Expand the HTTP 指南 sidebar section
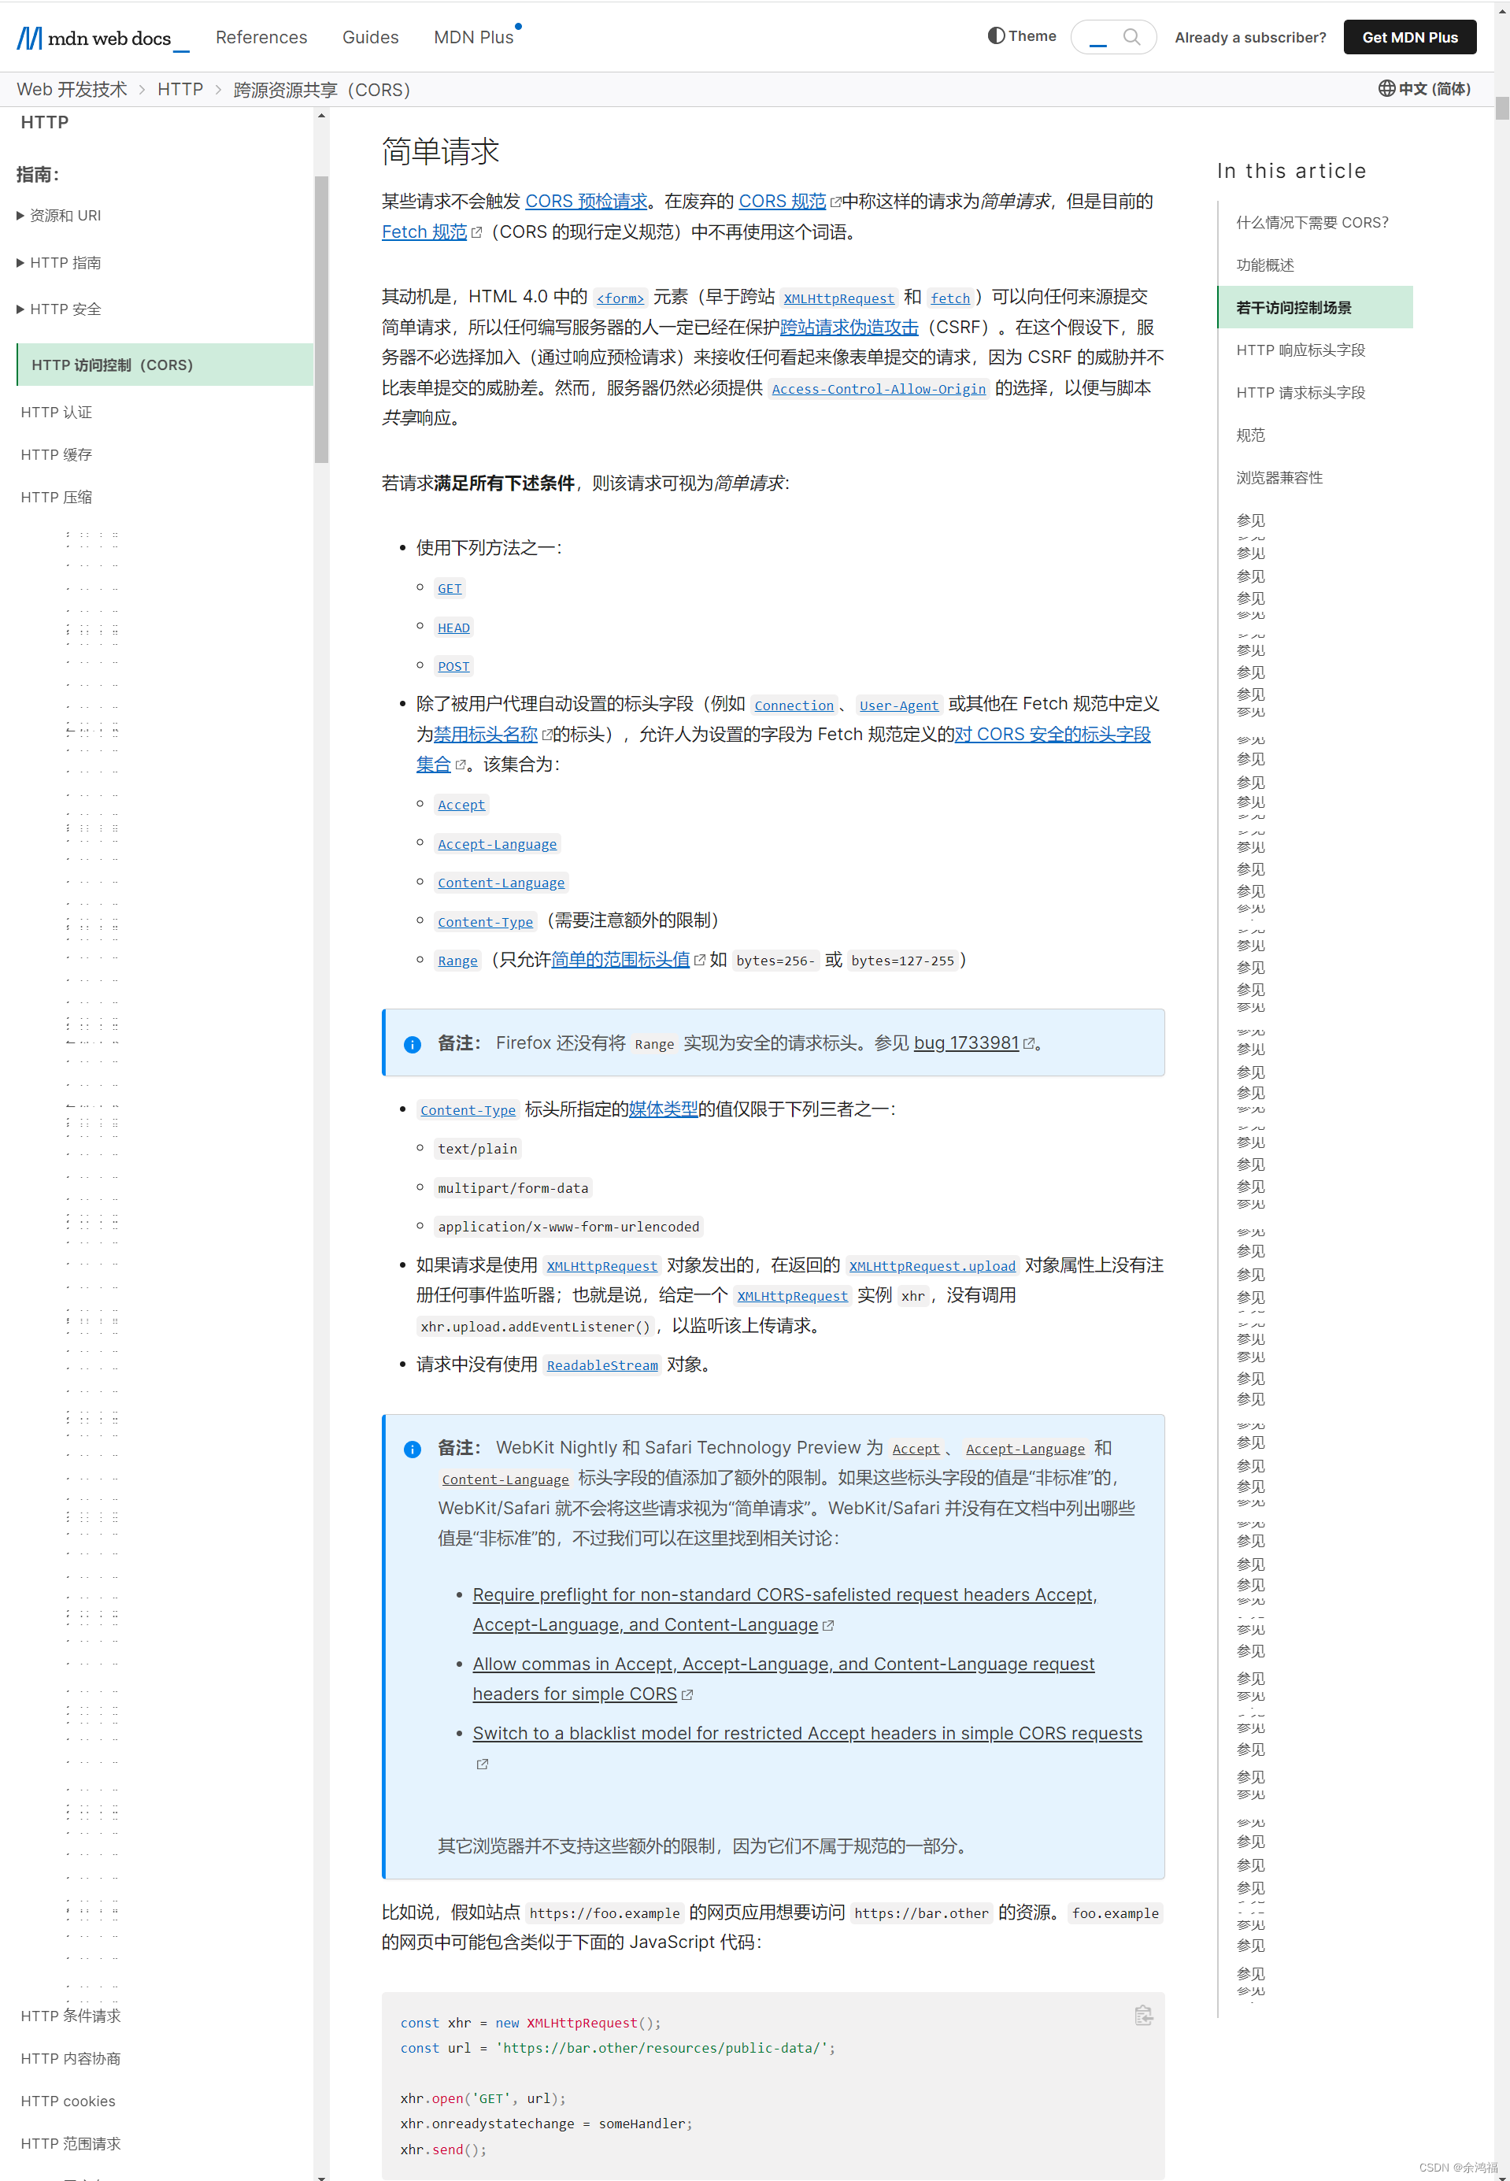 coord(59,263)
